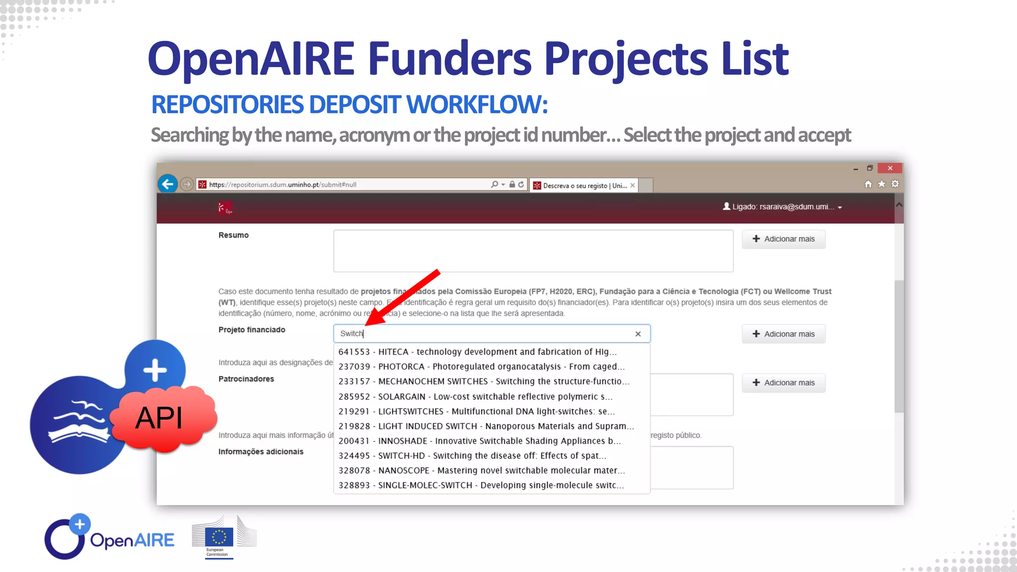Expand the rsaraiva@sdum user dropdown
This screenshot has height=572, width=1017.
pos(840,208)
